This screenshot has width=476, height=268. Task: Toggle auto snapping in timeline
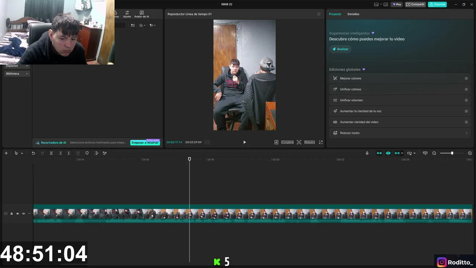[388, 153]
